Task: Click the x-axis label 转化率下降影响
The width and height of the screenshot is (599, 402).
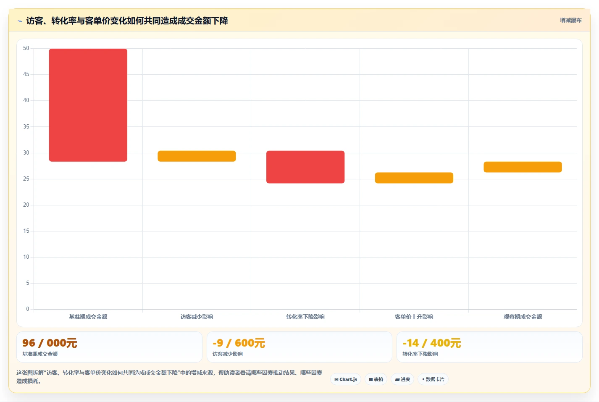Action: coord(305,317)
